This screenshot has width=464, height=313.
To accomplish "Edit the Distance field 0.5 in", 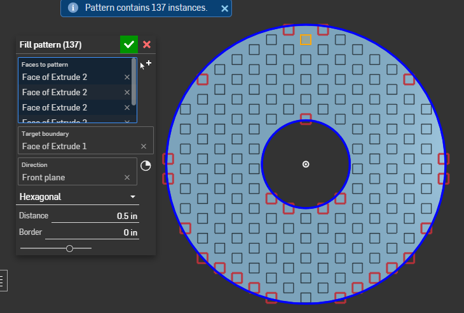I will (x=95, y=216).
